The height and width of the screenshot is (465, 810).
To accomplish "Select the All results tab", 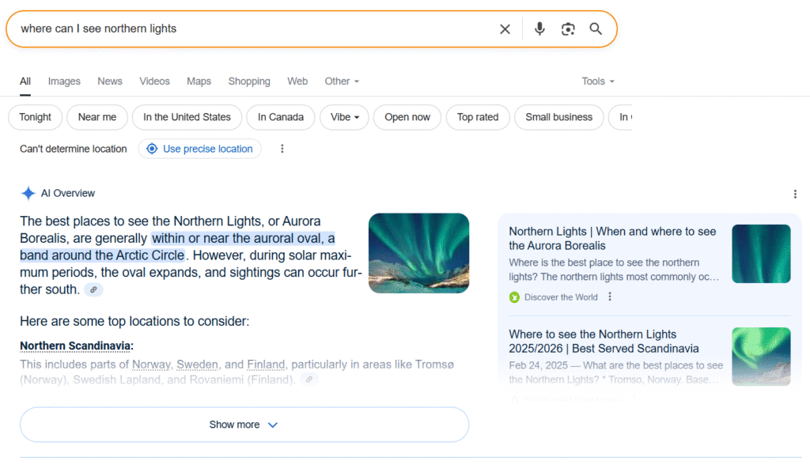I will coord(25,81).
